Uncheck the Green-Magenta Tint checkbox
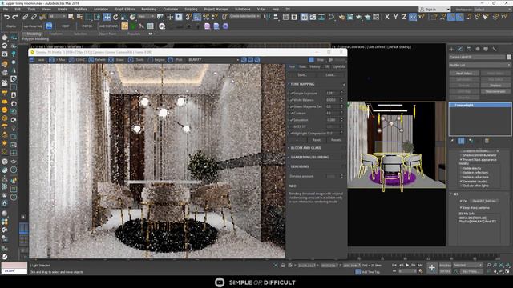This screenshot has width=513, height=288. 291,106
